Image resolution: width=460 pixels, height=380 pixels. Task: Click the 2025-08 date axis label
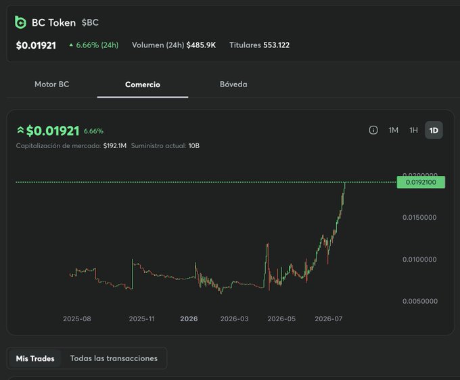click(77, 319)
